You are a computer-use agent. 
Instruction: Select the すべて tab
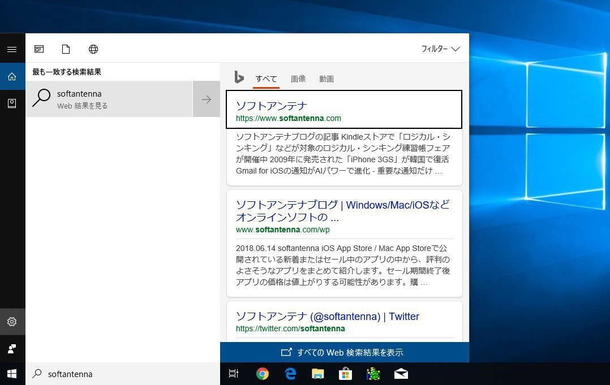(266, 79)
